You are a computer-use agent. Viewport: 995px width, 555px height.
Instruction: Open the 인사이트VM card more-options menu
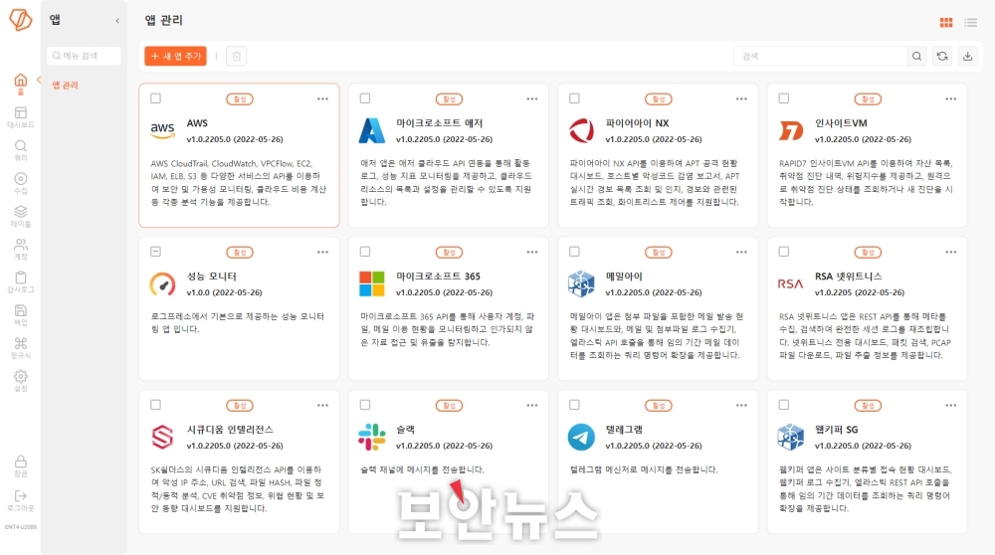coord(950,98)
